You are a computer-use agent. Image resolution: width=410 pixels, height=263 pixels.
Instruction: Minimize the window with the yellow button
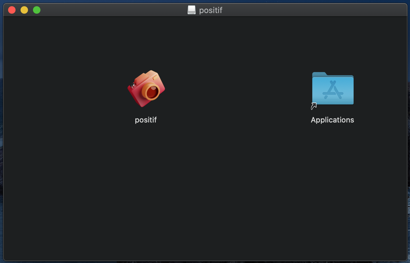(24, 10)
